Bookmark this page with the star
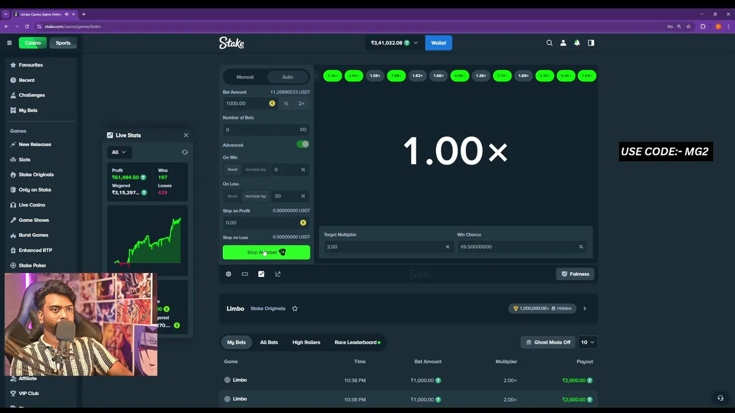The image size is (735, 413). click(x=688, y=26)
